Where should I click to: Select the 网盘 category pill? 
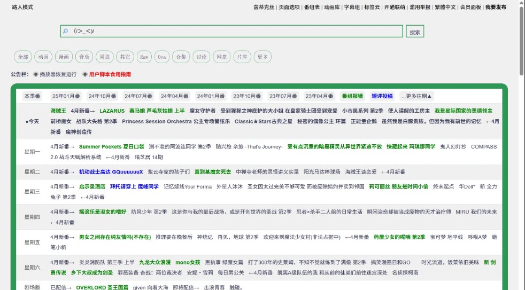click(221, 57)
